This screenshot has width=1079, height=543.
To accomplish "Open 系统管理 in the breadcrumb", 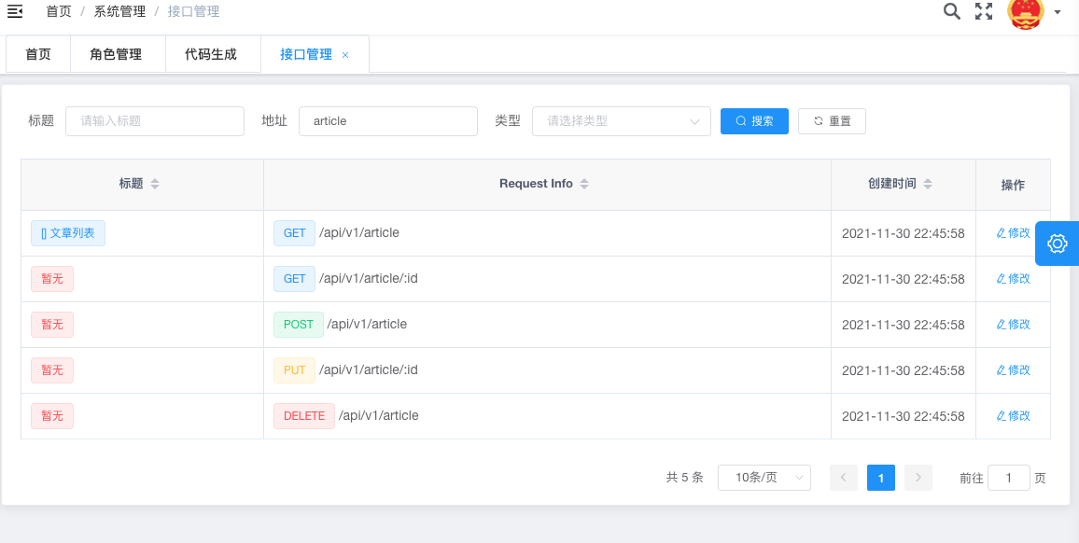I will 119,11.
